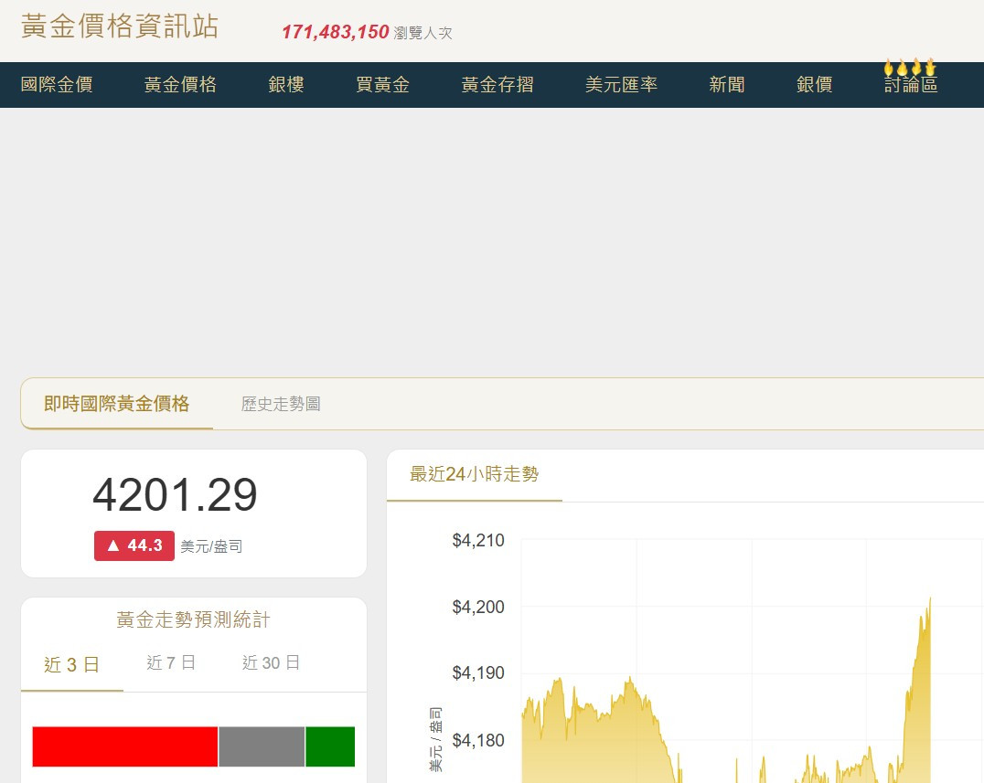
Task: Select the 即時國際黃金價格 tab
Action: click(117, 404)
